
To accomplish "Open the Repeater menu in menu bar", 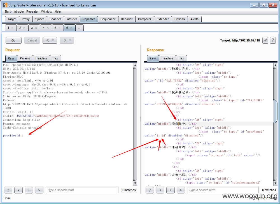I will click(x=32, y=11).
